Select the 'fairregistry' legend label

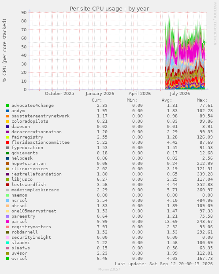27,137
